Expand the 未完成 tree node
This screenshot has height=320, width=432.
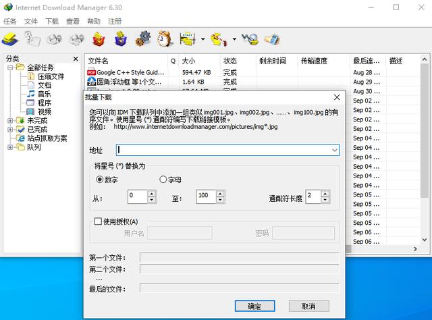click(x=10, y=120)
